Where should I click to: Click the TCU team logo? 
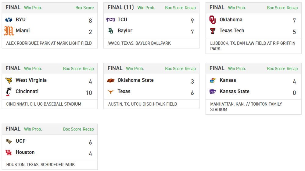coord(111,20)
